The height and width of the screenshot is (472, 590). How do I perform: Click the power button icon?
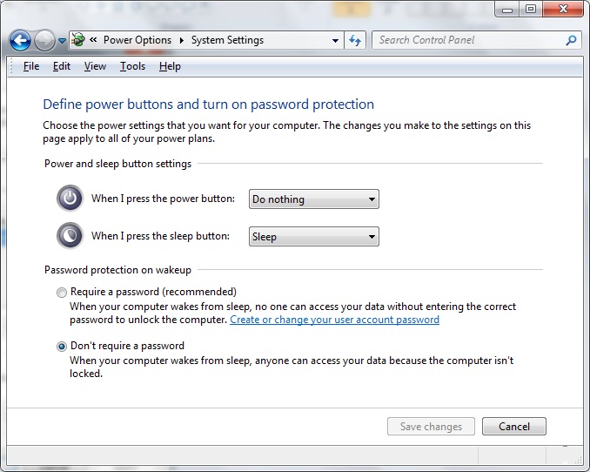coord(70,199)
